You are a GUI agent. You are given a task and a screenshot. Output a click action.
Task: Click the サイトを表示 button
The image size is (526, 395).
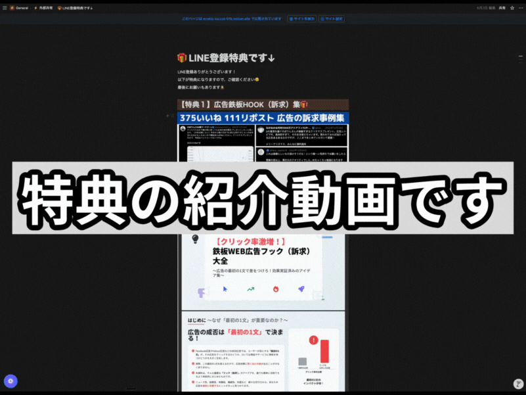(301, 19)
